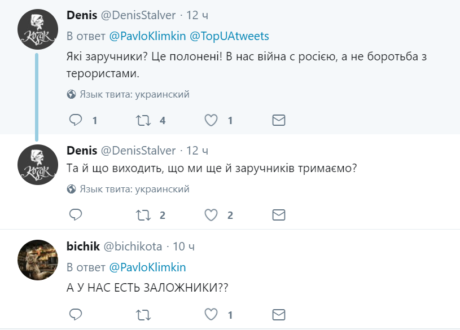Share bichik's tweet via envelope icon
Viewport: 460px width, 330px height.
point(278,314)
